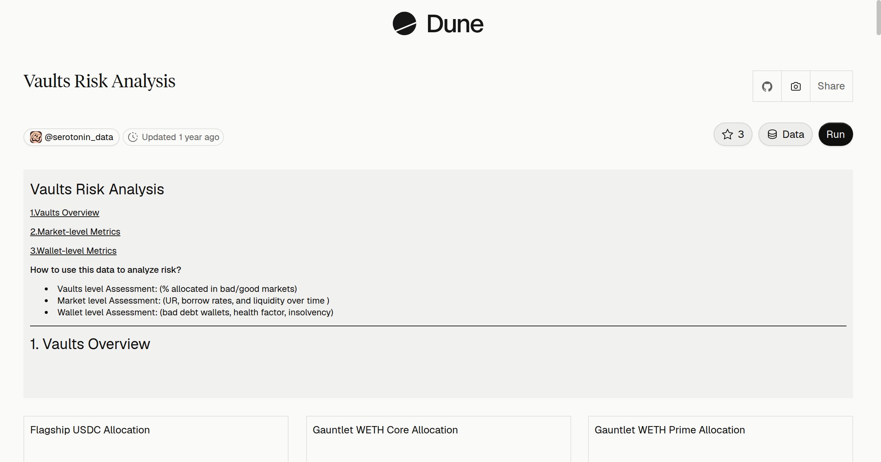Click 'How to use this data to analyze risk?'
Screen dimensions: 881x462
(x=106, y=270)
